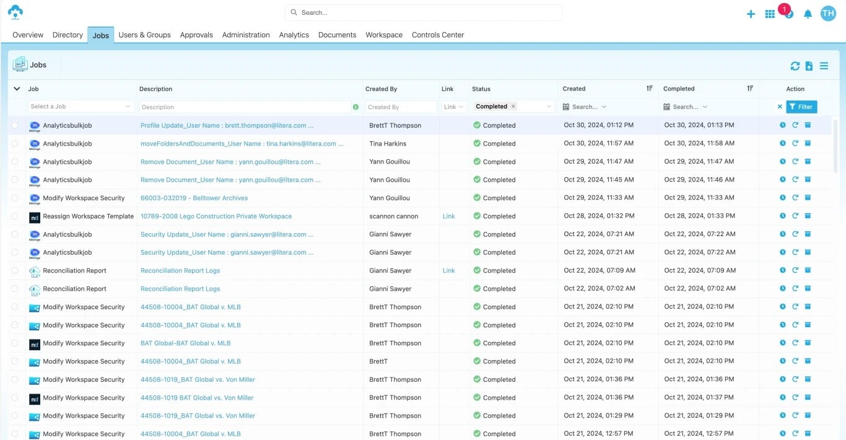Open the Select a Job dropdown
846x440 pixels.
point(81,107)
